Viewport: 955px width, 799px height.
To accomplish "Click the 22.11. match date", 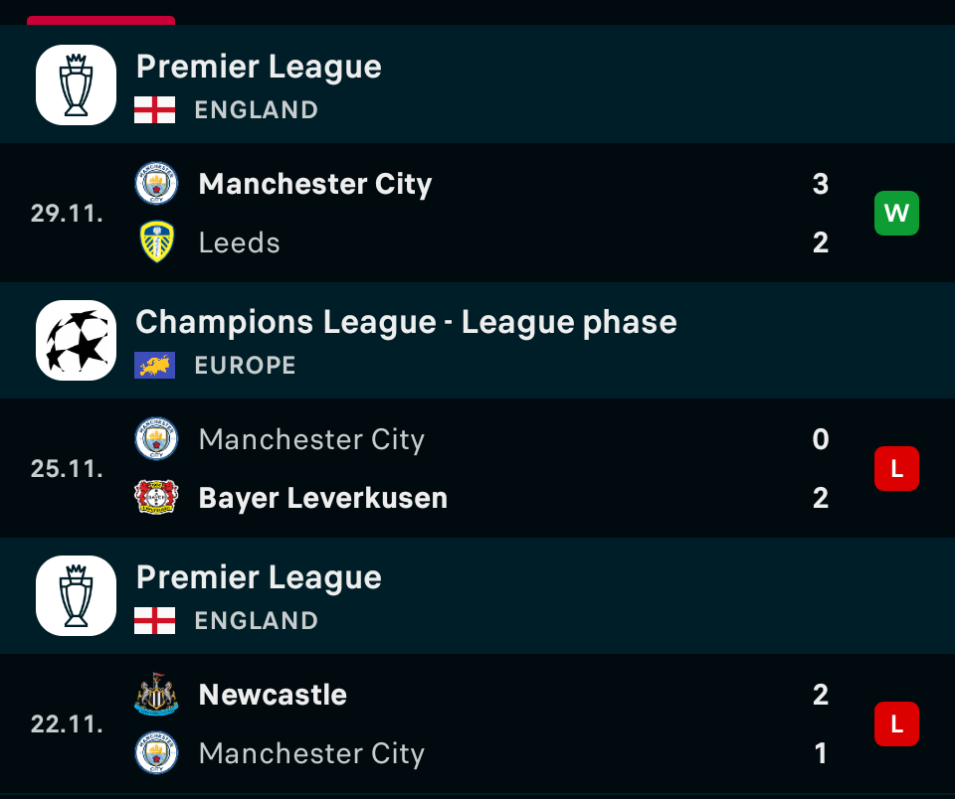I will click(67, 724).
